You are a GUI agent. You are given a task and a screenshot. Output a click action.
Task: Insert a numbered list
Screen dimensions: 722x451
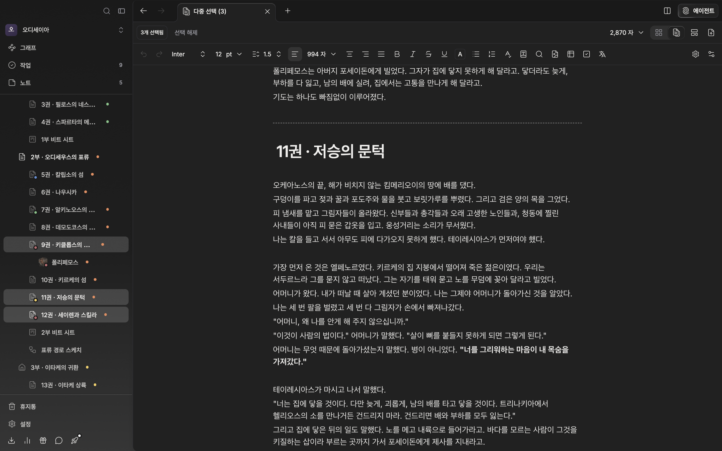492,54
